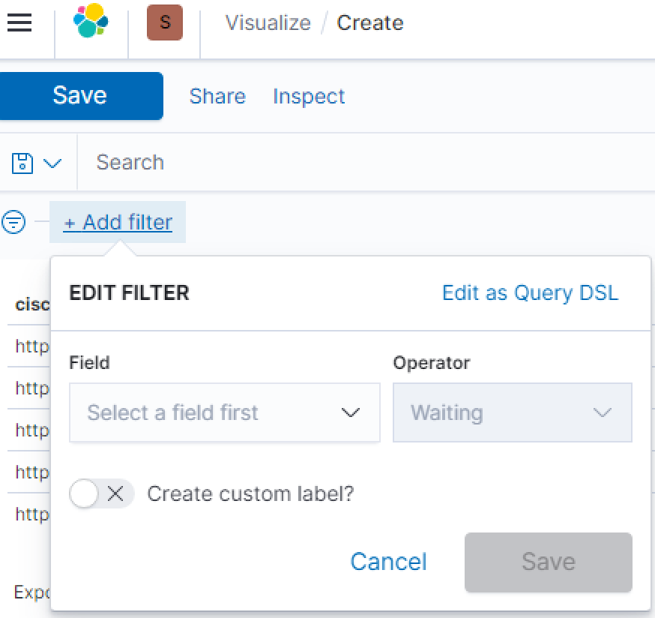This screenshot has width=655, height=618.
Task: Expand the Field selection dropdown
Action: [224, 412]
